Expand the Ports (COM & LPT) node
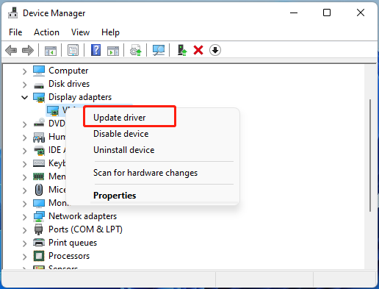This screenshot has width=379, height=289. [24, 230]
